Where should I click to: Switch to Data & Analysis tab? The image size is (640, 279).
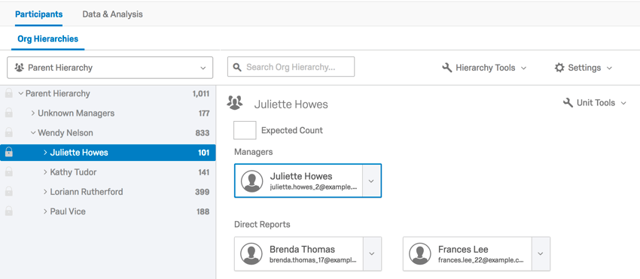113,14
